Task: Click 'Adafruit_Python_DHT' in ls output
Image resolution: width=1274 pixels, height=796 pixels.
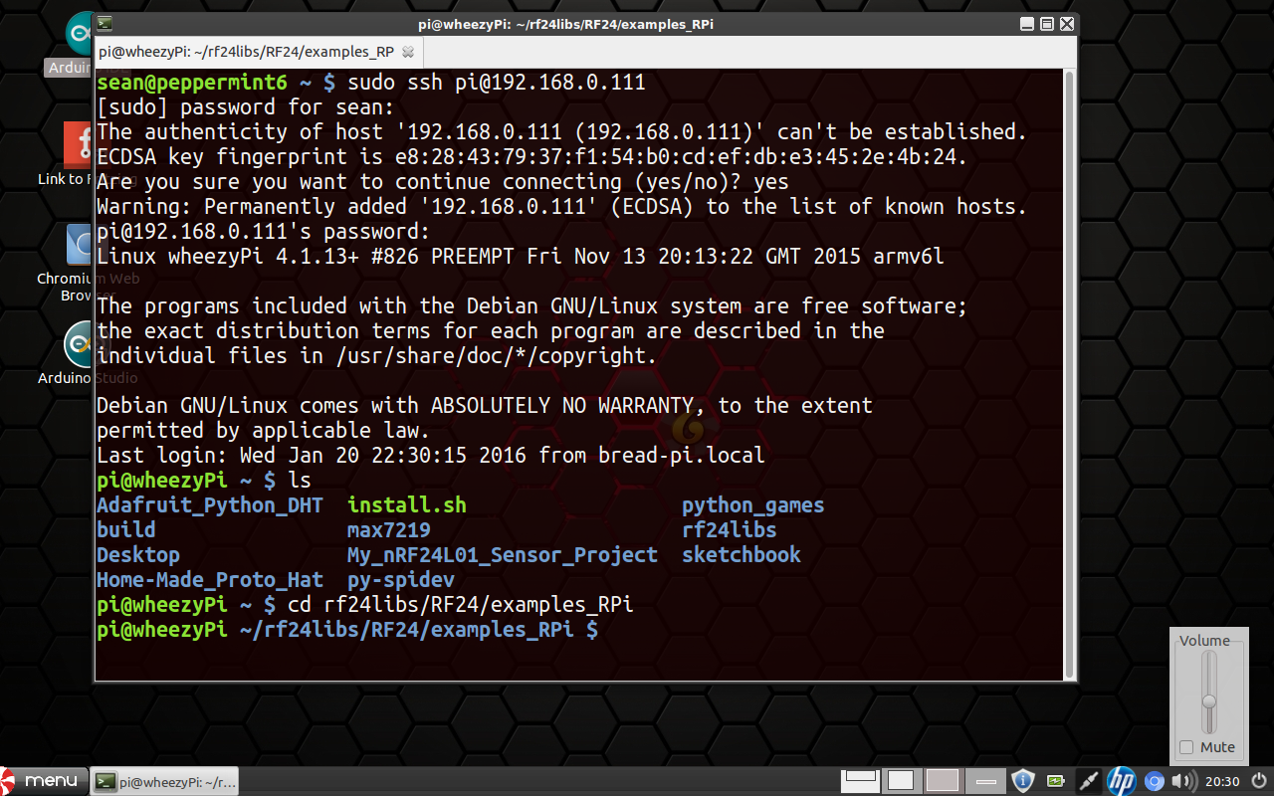Action: [x=210, y=505]
